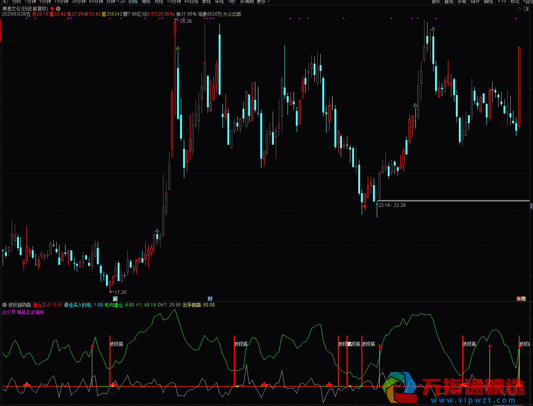Image resolution: width=533 pixels, height=406 pixels.
Task: Click 机构建仓: 0.00 indicator value
Action: pos(120,305)
